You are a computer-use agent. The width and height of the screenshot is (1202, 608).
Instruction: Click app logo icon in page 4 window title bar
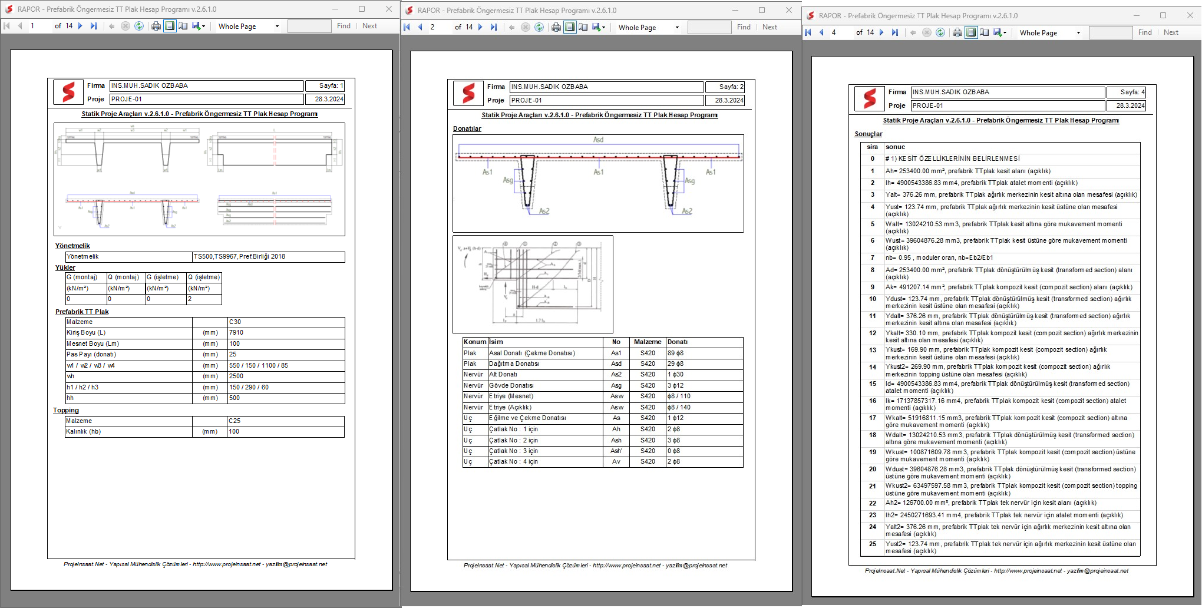coord(811,15)
